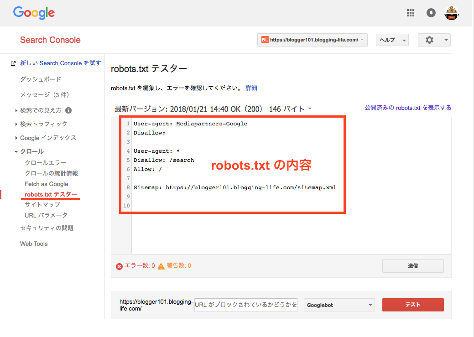The height and width of the screenshot is (337, 474).
Task: Select robots.txt テスター in sidebar
Action: [x=51, y=194]
